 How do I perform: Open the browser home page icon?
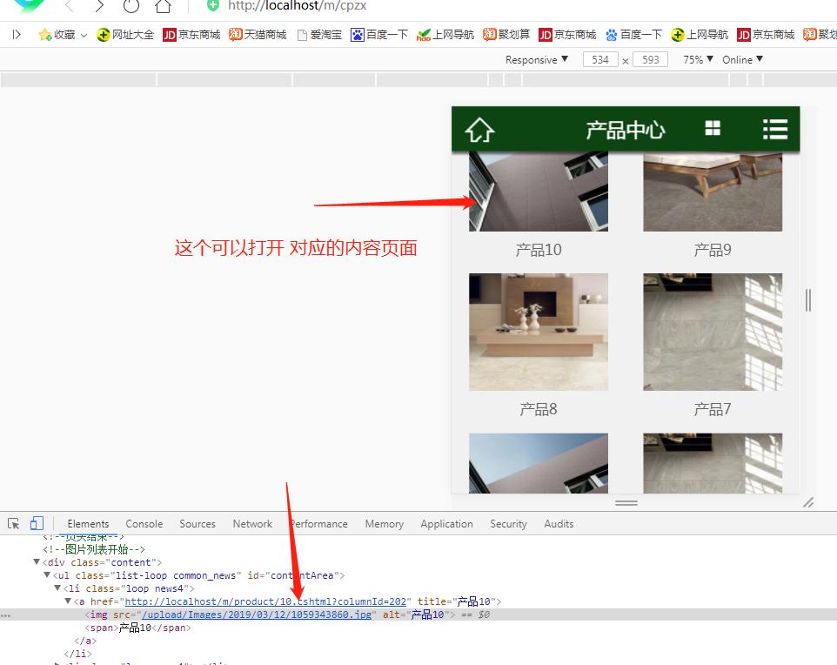tap(163, 6)
